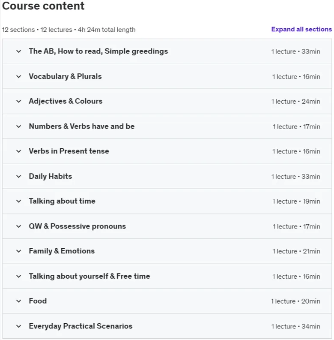Open Family & Emotions section title
The image size is (334, 340).
tap(62, 251)
